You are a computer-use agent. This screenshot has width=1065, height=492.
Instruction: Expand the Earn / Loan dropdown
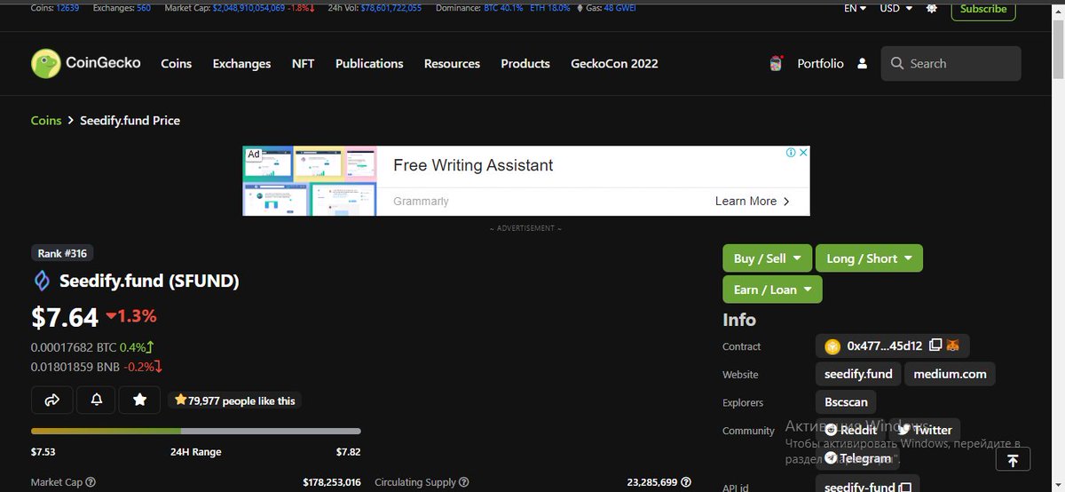[772, 290]
